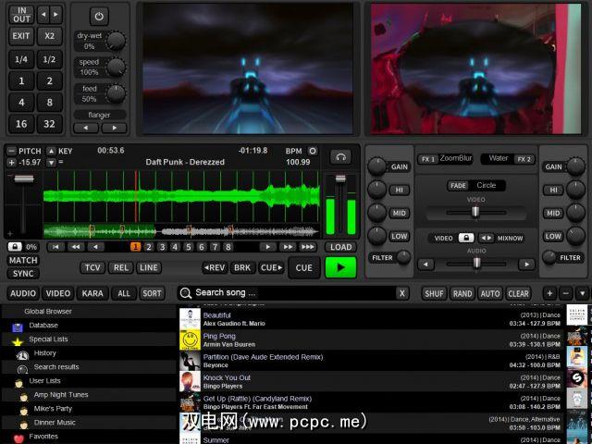Image resolution: width=592 pixels, height=444 pixels.
Task: Click the SHUF button
Action: point(434,293)
